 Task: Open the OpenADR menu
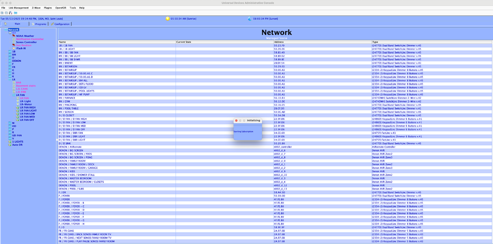(61, 7)
